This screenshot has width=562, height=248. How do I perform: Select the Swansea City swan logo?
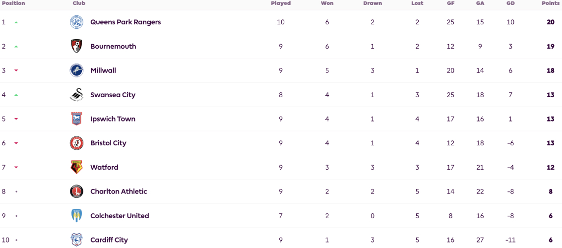(77, 95)
